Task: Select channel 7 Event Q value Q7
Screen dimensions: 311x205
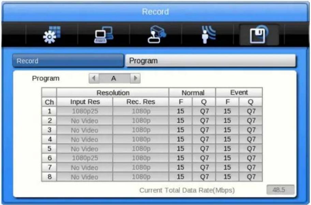Action: click(x=251, y=167)
